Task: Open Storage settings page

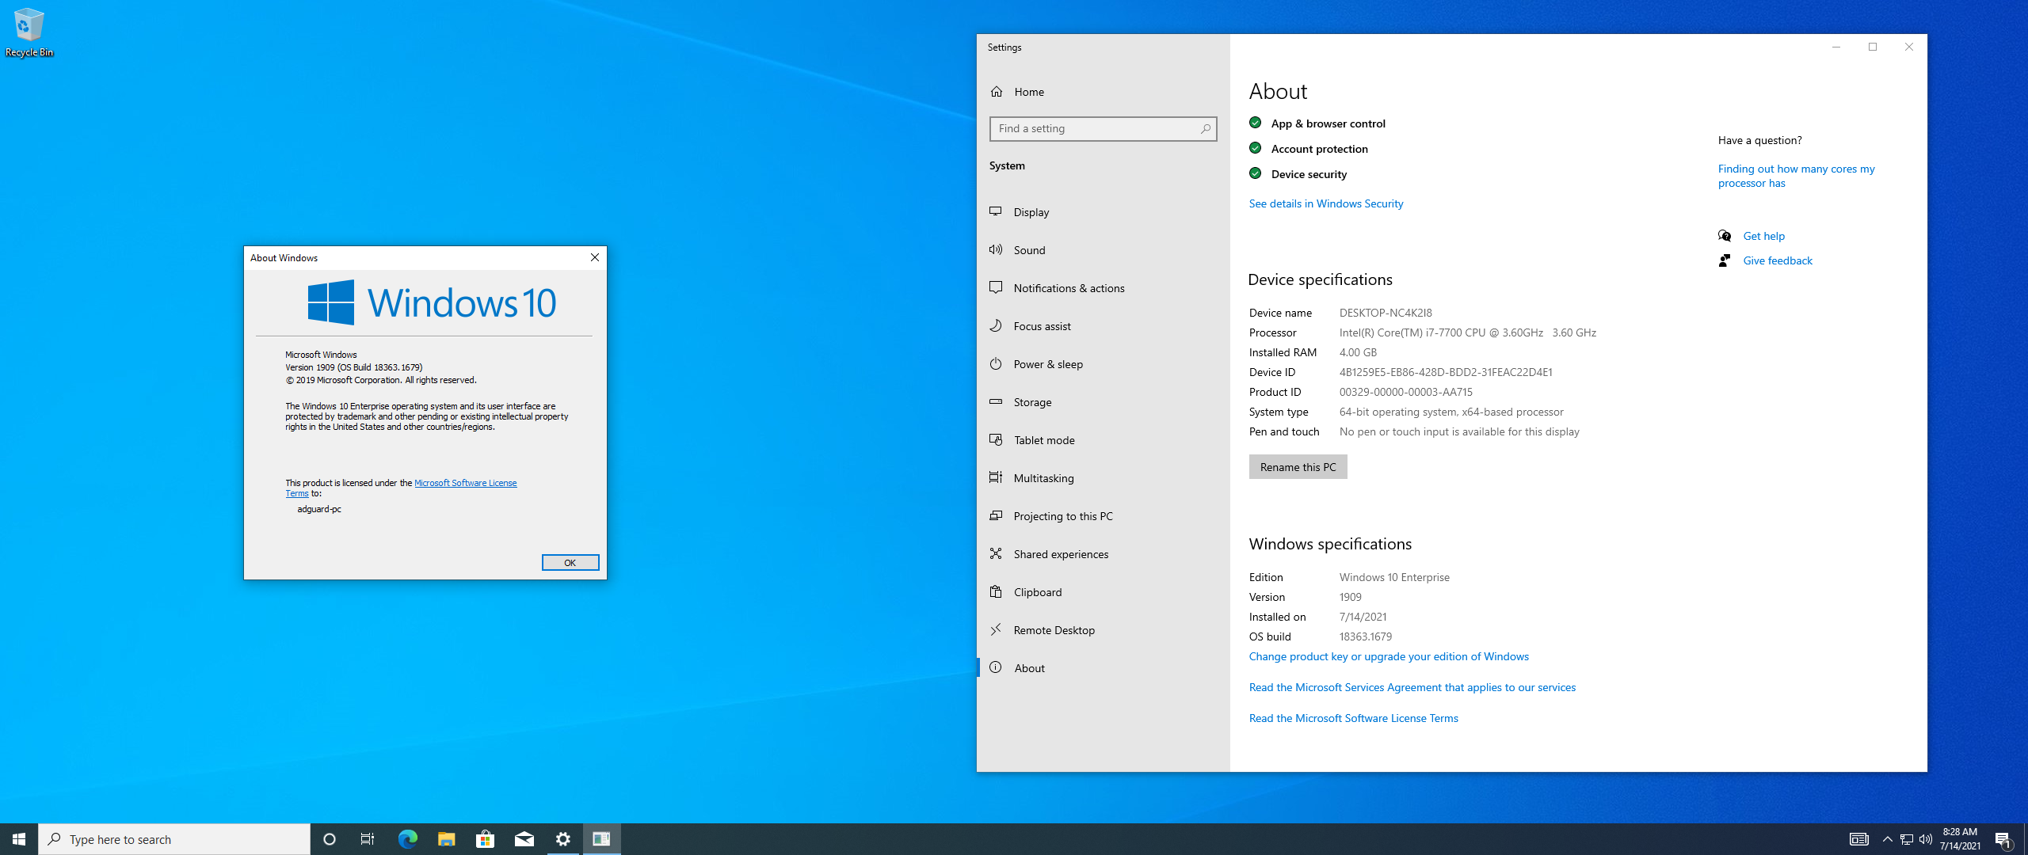Action: 1032,402
